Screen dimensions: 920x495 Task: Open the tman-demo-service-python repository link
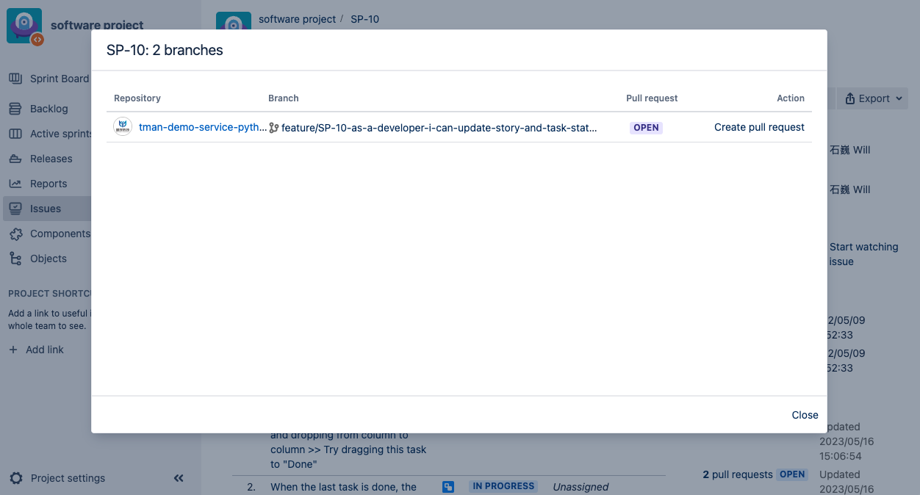pos(203,127)
